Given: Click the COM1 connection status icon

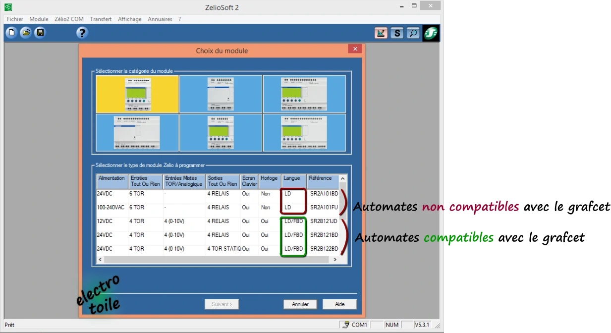Looking at the screenshot, I should [x=345, y=325].
